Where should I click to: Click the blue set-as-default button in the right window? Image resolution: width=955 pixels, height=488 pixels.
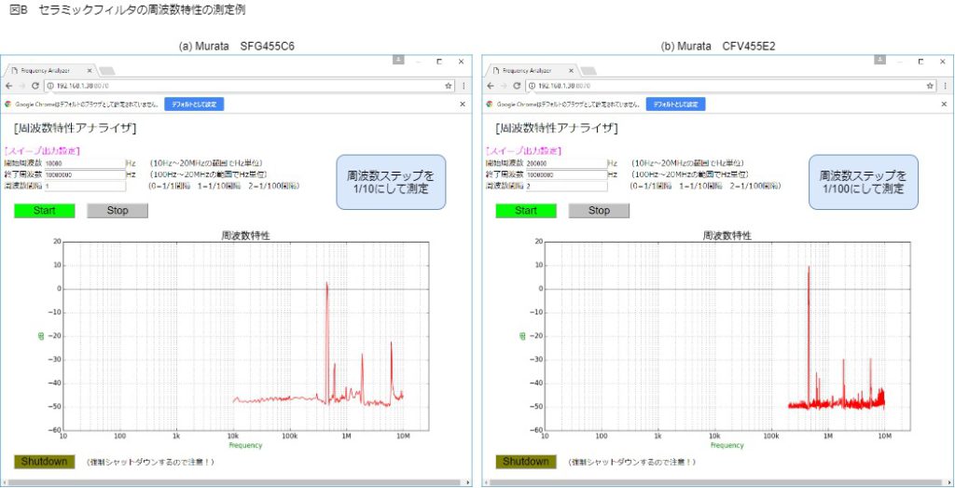click(x=676, y=104)
